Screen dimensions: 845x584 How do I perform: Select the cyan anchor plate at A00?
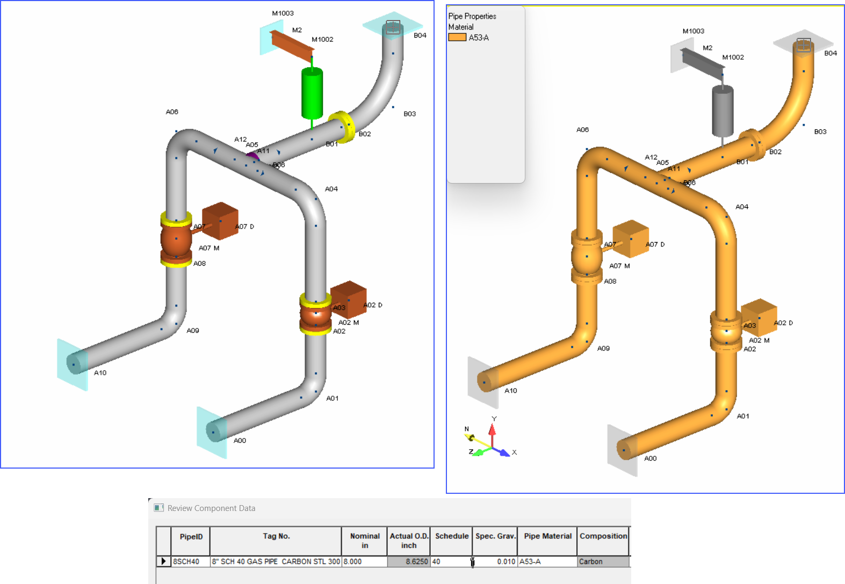[x=212, y=433]
